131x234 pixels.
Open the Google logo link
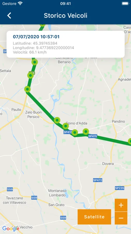11,229
